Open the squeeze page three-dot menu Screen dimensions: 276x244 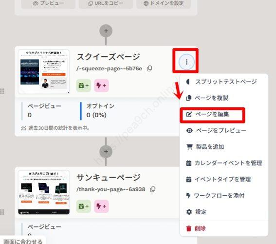coord(186,62)
